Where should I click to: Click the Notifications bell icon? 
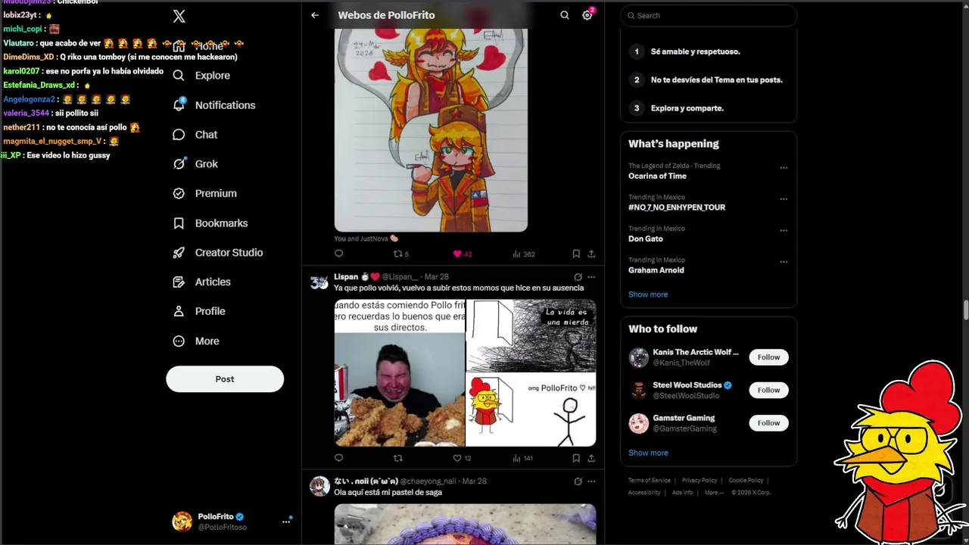pos(179,105)
